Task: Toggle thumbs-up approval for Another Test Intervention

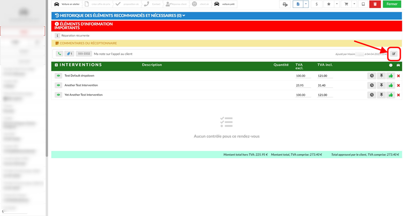Action: 391,86
